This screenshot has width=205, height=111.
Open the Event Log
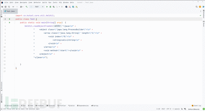[196, 106]
